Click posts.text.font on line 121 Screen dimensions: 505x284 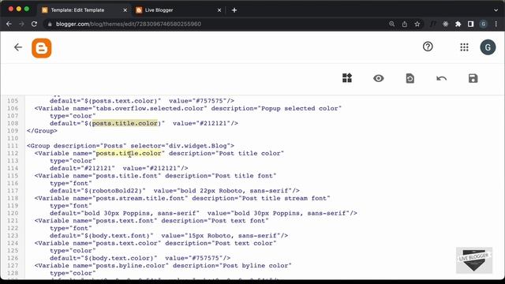tap(125, 221)
